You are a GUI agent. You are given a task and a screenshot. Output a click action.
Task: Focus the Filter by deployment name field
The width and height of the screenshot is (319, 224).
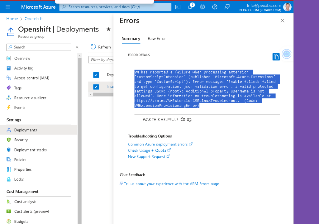(x=101, y=60)
